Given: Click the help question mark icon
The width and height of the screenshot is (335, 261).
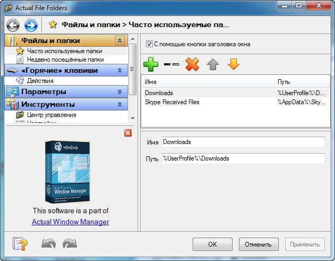Looking at the screenshot, I should pyautogui.click(x=20, y=243).
